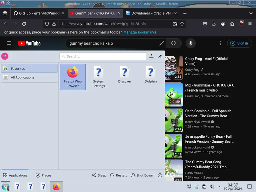
Task: Click the launcher Search field
Action: click(103, 56)
